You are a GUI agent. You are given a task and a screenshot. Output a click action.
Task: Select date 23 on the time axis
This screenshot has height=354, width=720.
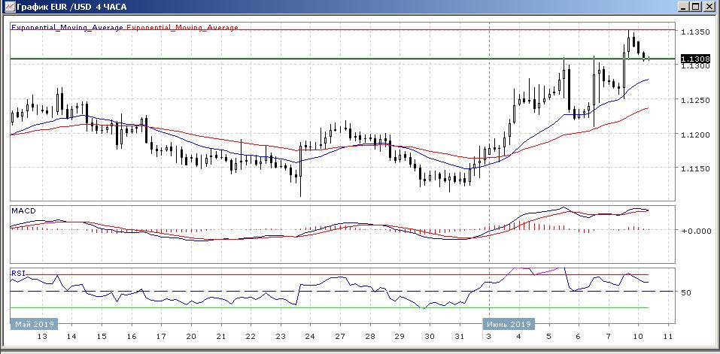coord(280,337)
